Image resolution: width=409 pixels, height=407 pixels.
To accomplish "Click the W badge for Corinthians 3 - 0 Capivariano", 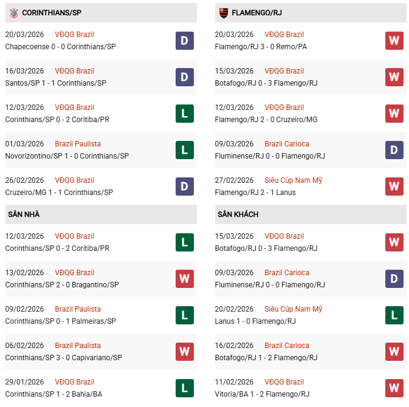I will click(185, 352).
